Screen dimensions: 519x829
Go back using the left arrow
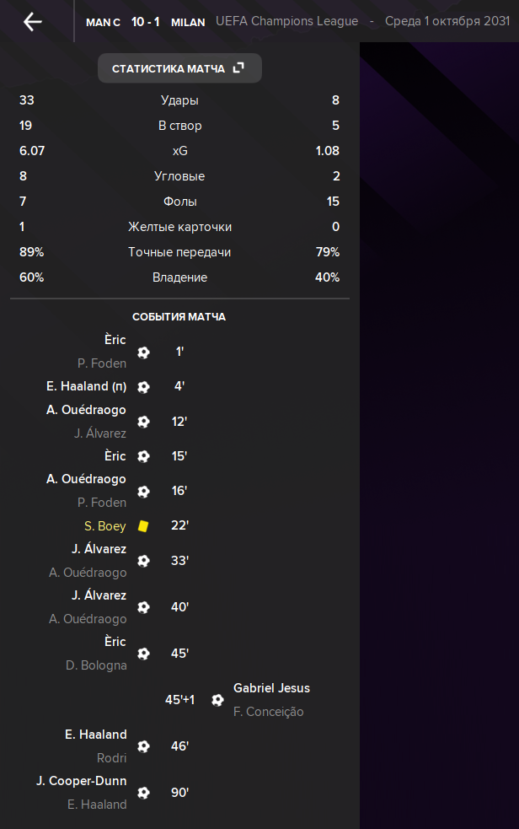click(33, 22)
